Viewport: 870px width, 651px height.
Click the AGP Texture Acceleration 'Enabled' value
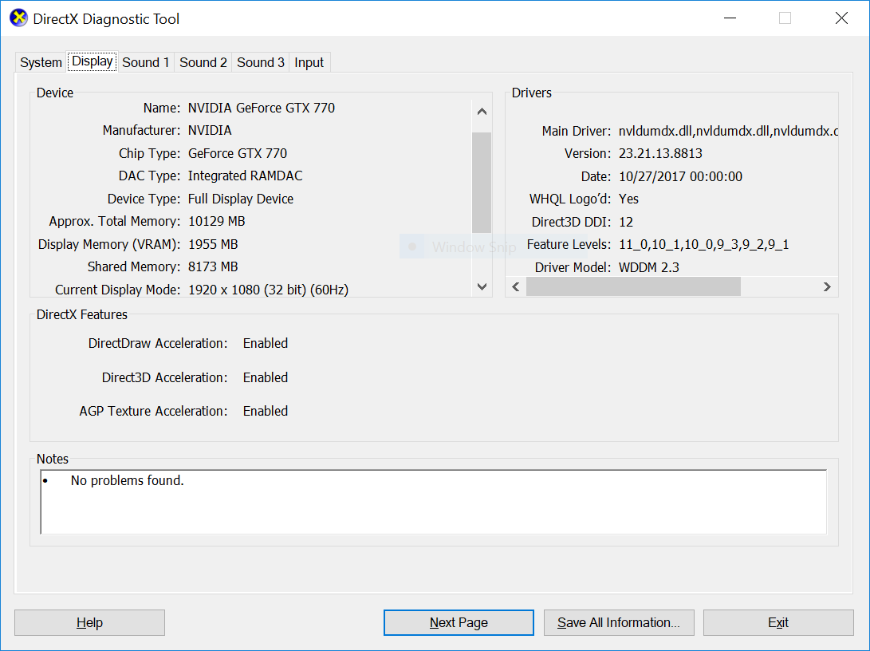pyautogui.click(x=266, y=411)
